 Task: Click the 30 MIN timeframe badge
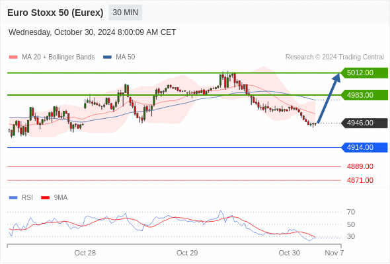click(x=126, y=13)
